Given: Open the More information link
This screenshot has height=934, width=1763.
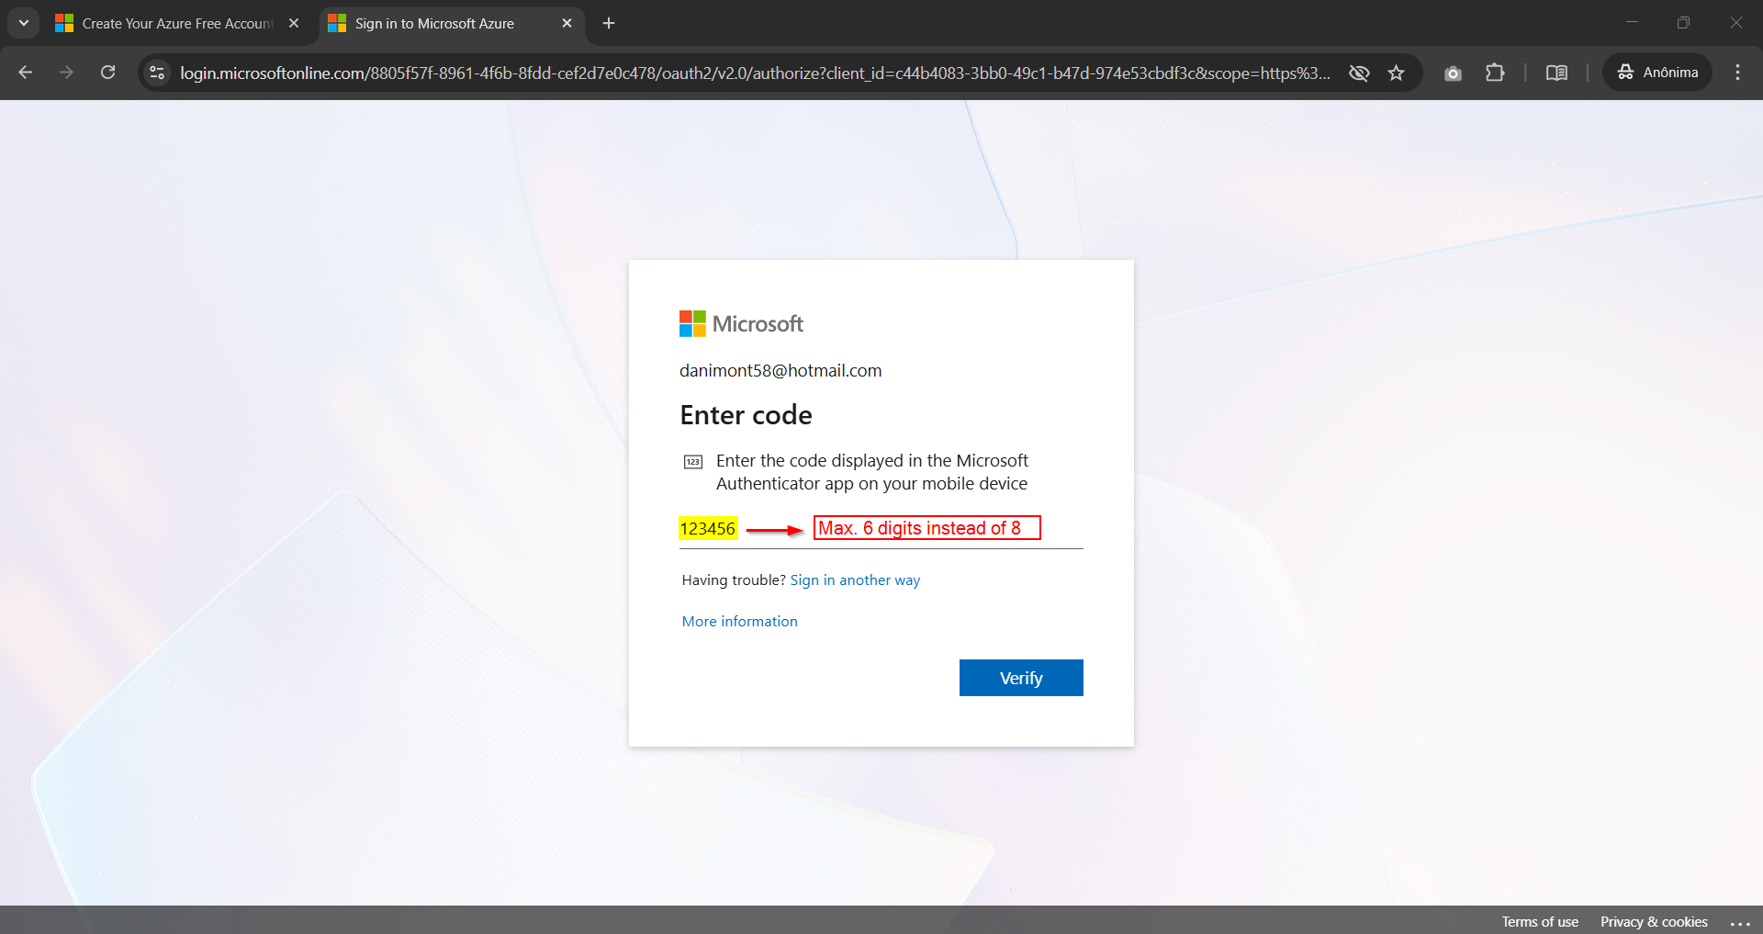Looking at the screenshot, I should 739,622.
